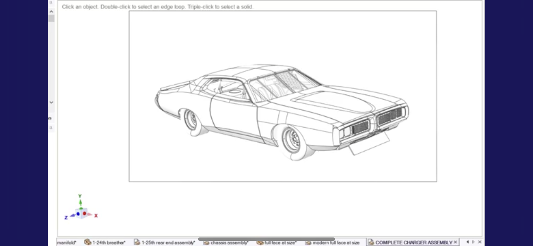Click the license plate on car drawing
The width and height of the screenshot is (533, 246).
pyautogui.click(x=369, y=143)
